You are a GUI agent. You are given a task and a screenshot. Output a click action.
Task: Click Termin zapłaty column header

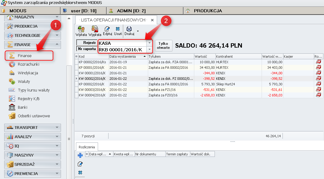[x=178, y=154]
